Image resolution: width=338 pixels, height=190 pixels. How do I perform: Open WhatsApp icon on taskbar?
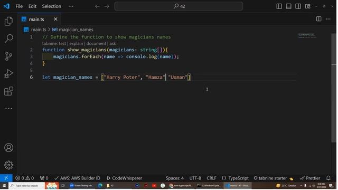click(163, 186)
